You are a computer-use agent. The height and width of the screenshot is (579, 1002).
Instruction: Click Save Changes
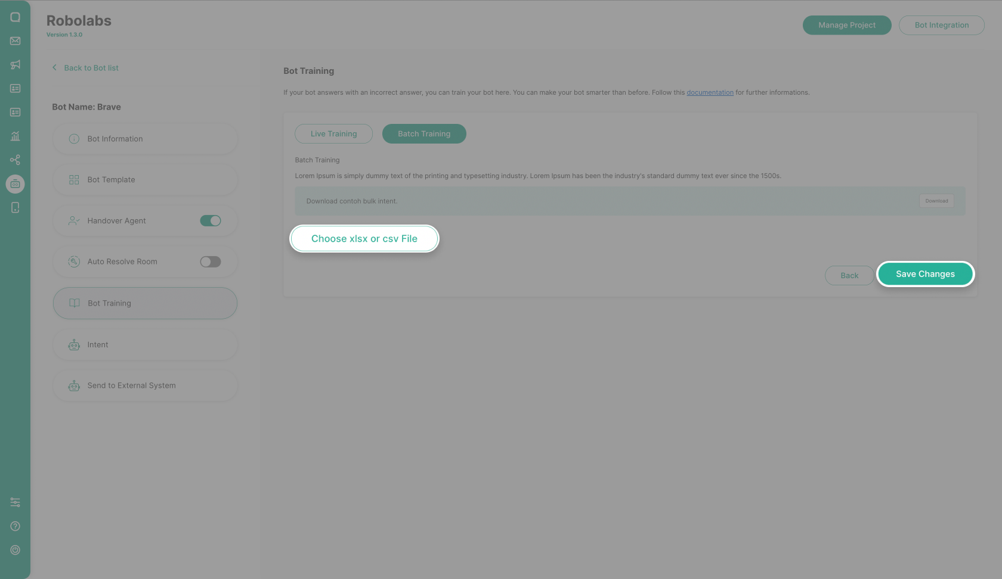click(925, 274)
